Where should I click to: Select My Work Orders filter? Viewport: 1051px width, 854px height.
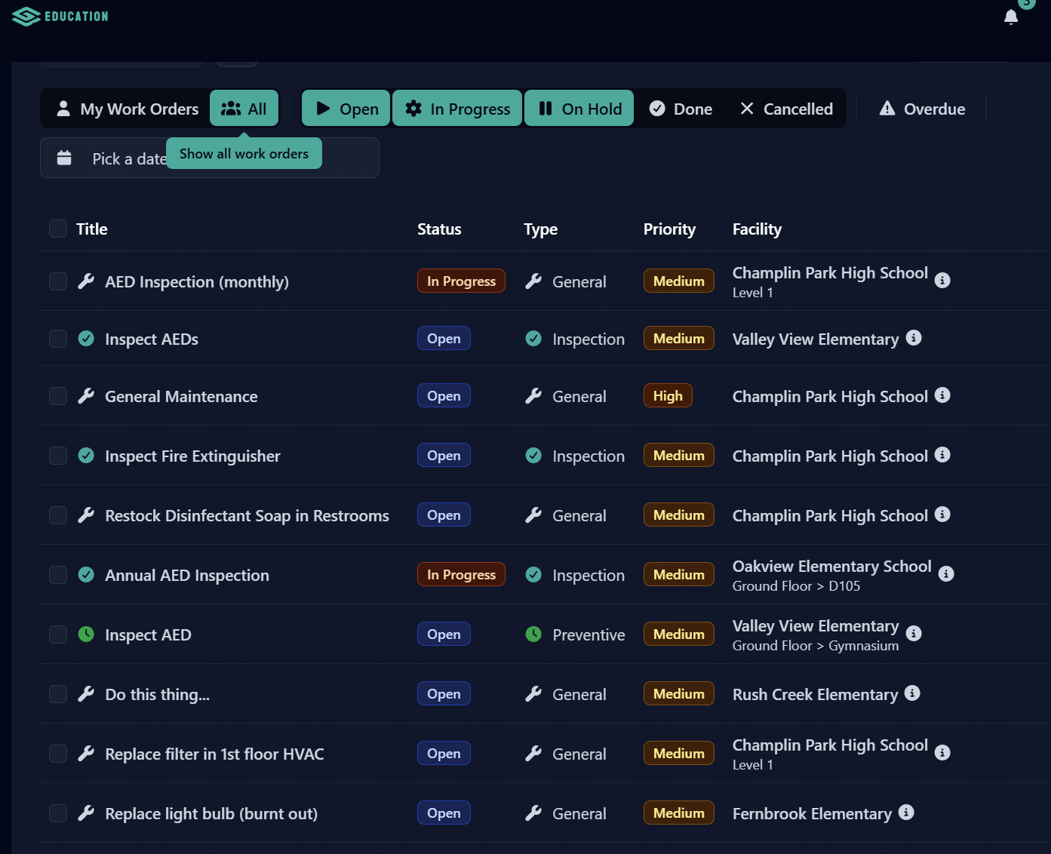click(128, 109)
